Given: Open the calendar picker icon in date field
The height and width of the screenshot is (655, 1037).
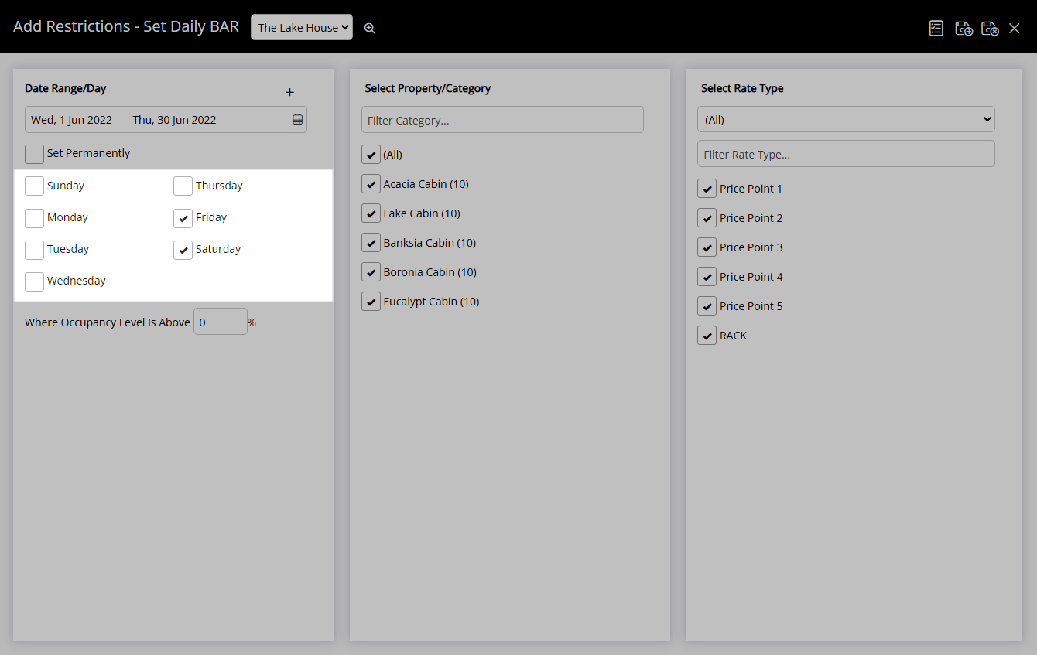Looking at the screenshot, I should point(297,120).
